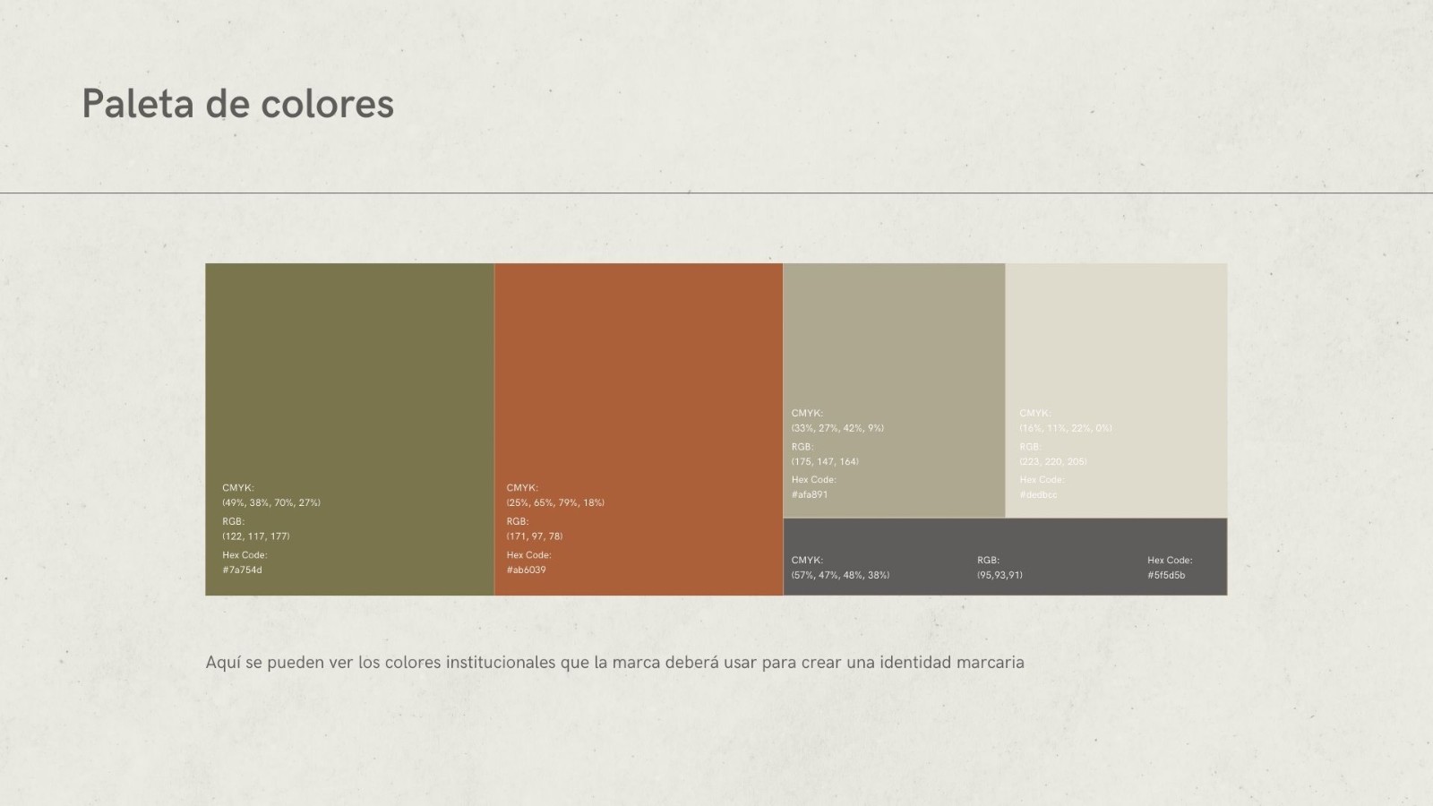Screen dimensions: 1433x806
Task: Click the "Paleta de colores" title
Action: point(237,104)
